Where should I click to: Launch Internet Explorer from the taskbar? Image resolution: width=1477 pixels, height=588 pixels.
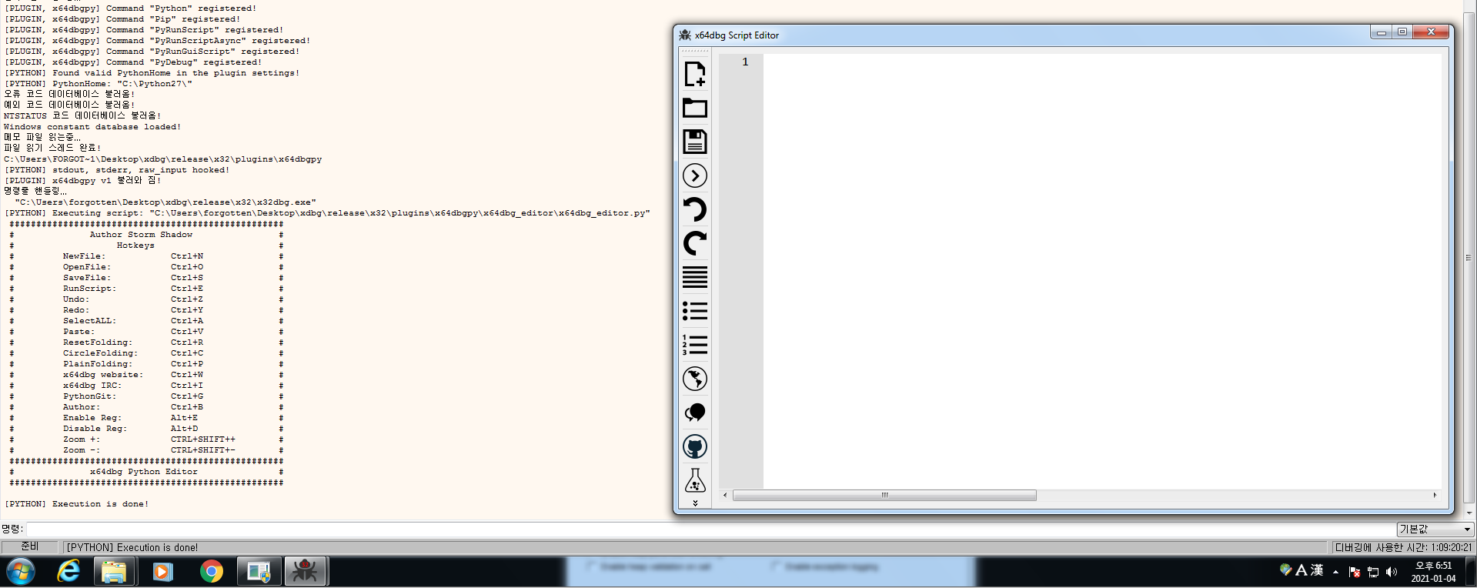(69, 571)
